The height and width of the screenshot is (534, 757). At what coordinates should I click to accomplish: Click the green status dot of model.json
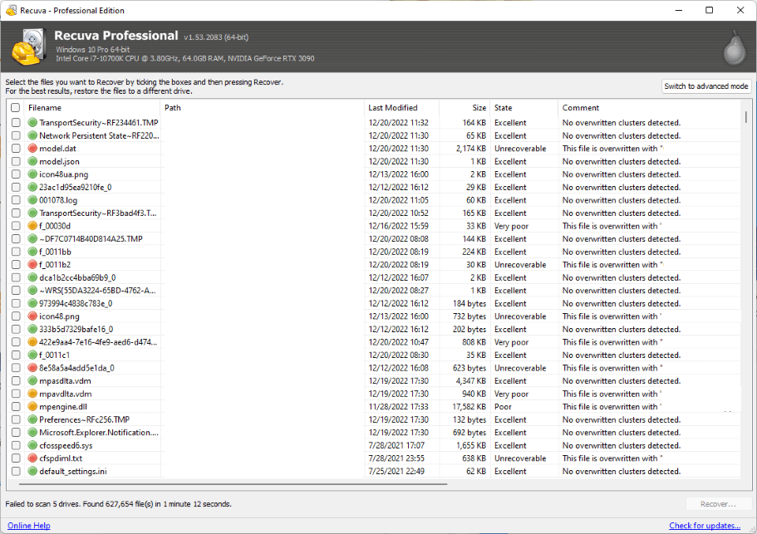click(x=32, y=161)
